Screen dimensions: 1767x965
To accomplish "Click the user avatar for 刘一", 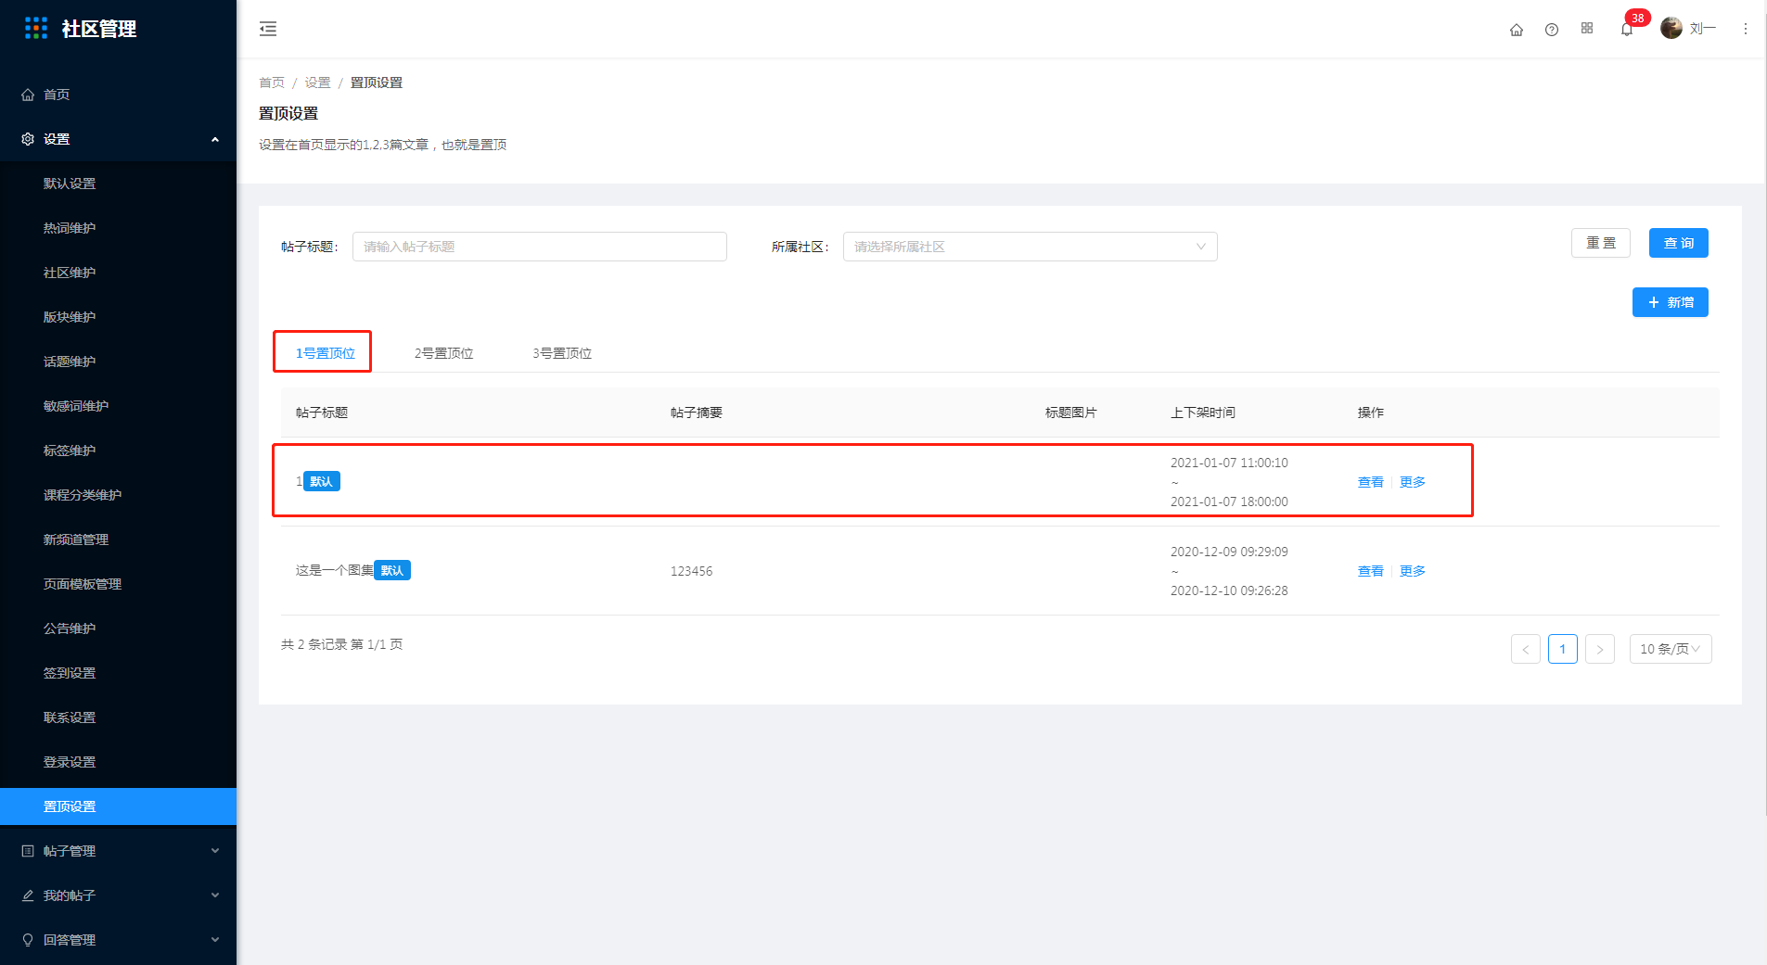I will (x=1671, y=29).
